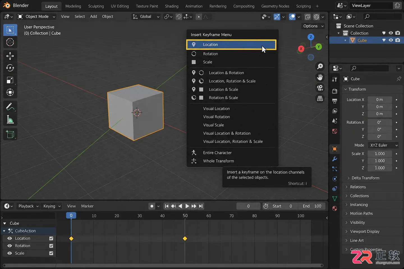Activate the Select Box tool
The image size is (404, 269).
[10, 30]
